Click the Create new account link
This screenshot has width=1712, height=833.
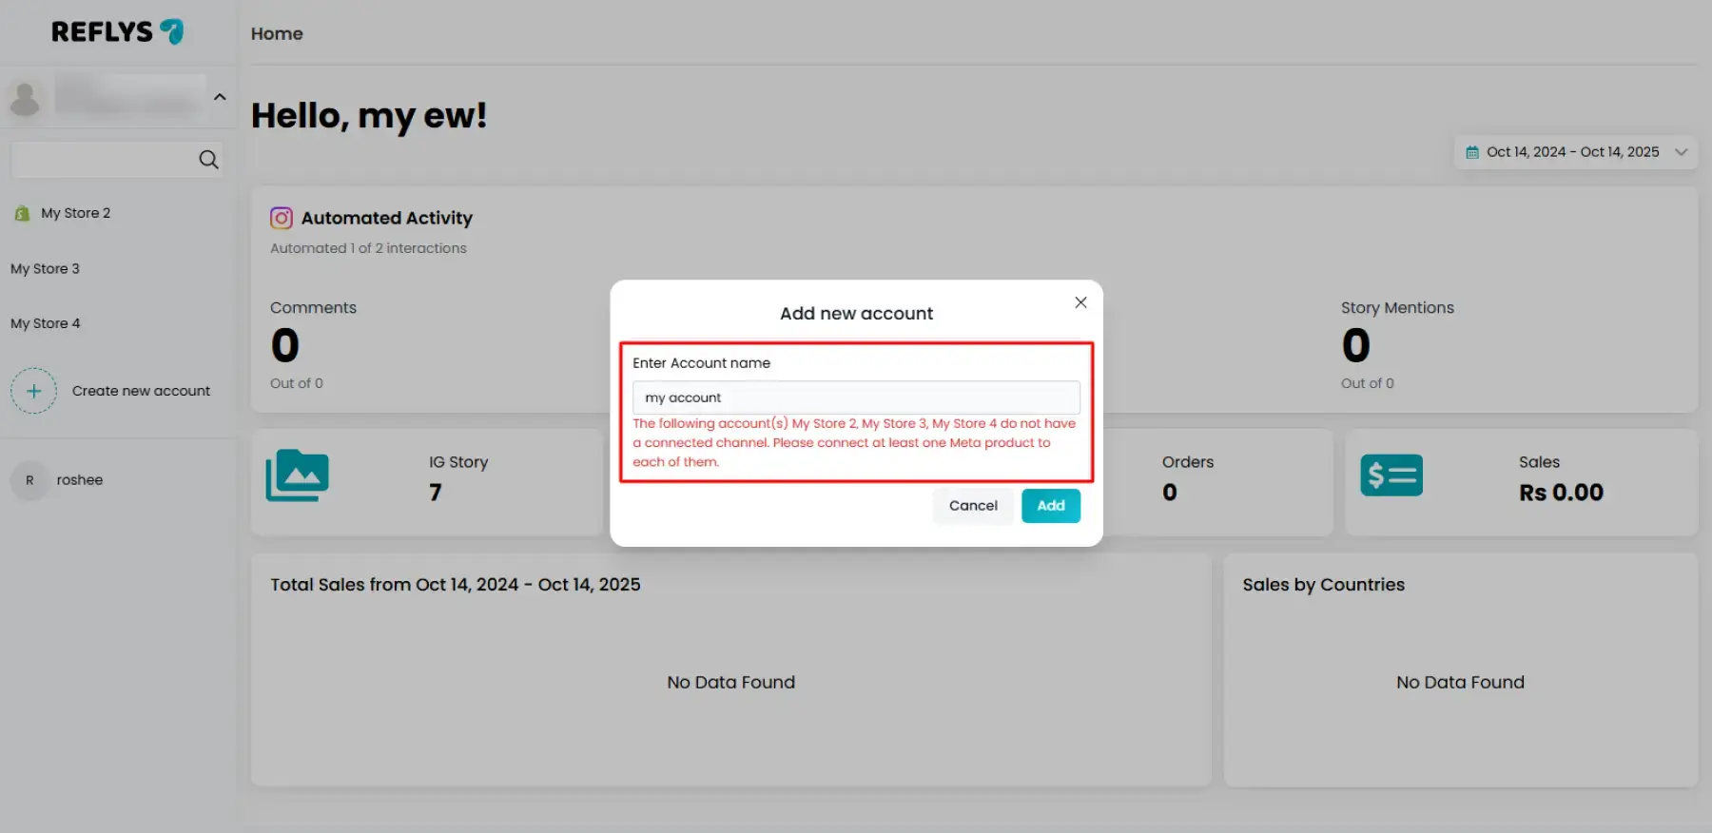pos(141,391)
